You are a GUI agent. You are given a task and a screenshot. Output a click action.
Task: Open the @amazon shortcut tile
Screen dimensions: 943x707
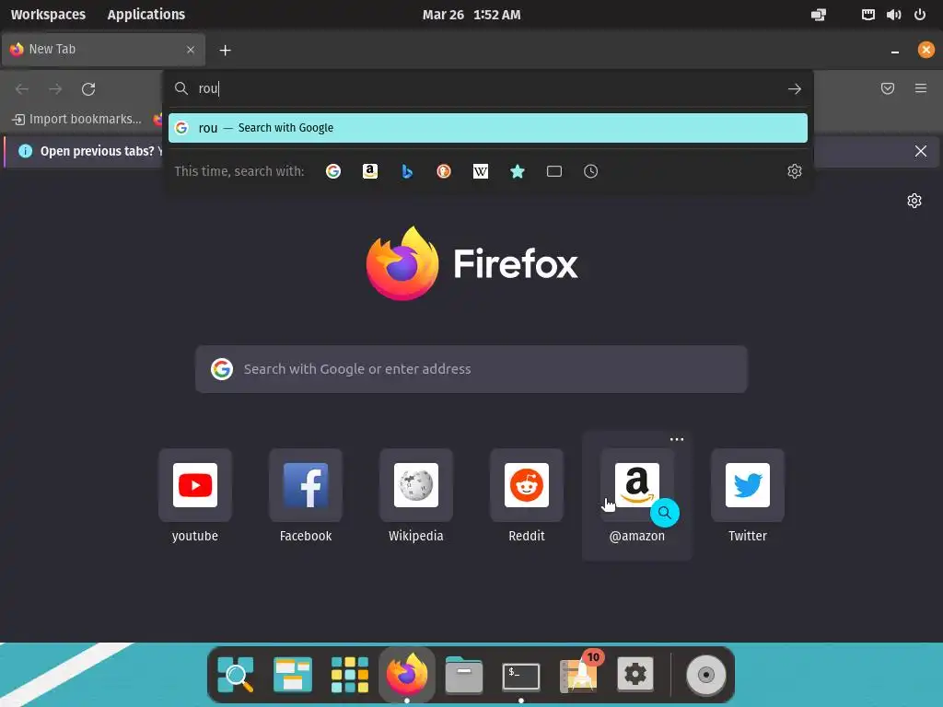tap(637, 496)
